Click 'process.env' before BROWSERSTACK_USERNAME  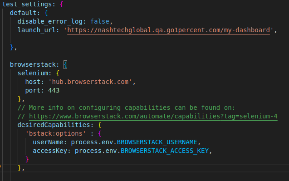[x=92, y=142]
